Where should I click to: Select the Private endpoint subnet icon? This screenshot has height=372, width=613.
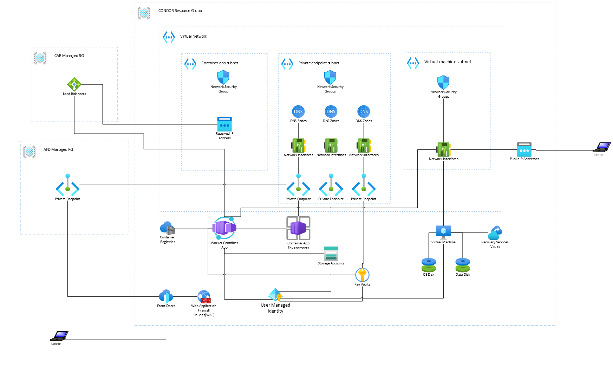287,64
